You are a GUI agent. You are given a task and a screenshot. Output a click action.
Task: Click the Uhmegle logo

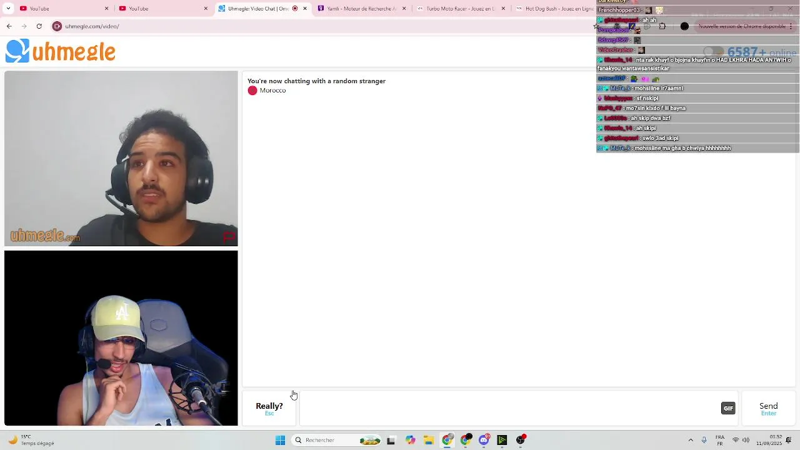(x=61, y=51)
